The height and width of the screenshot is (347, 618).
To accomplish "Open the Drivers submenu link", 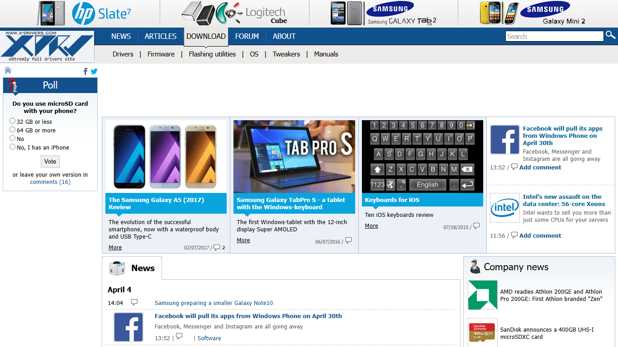I will pyautogui.click(x=123, y=54).
